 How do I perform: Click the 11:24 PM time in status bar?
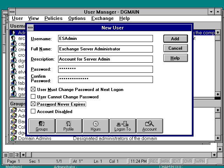139,161
